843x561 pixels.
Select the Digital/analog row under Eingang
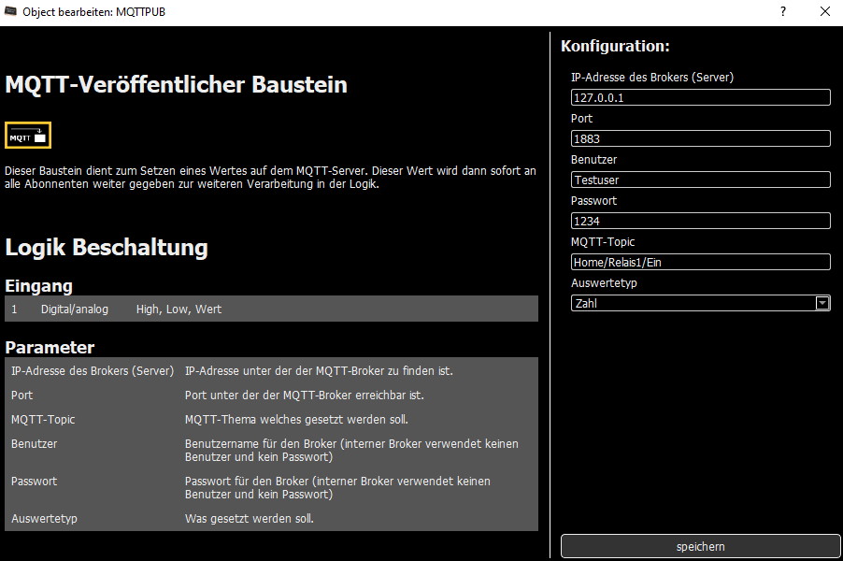(x=271, y=309)
